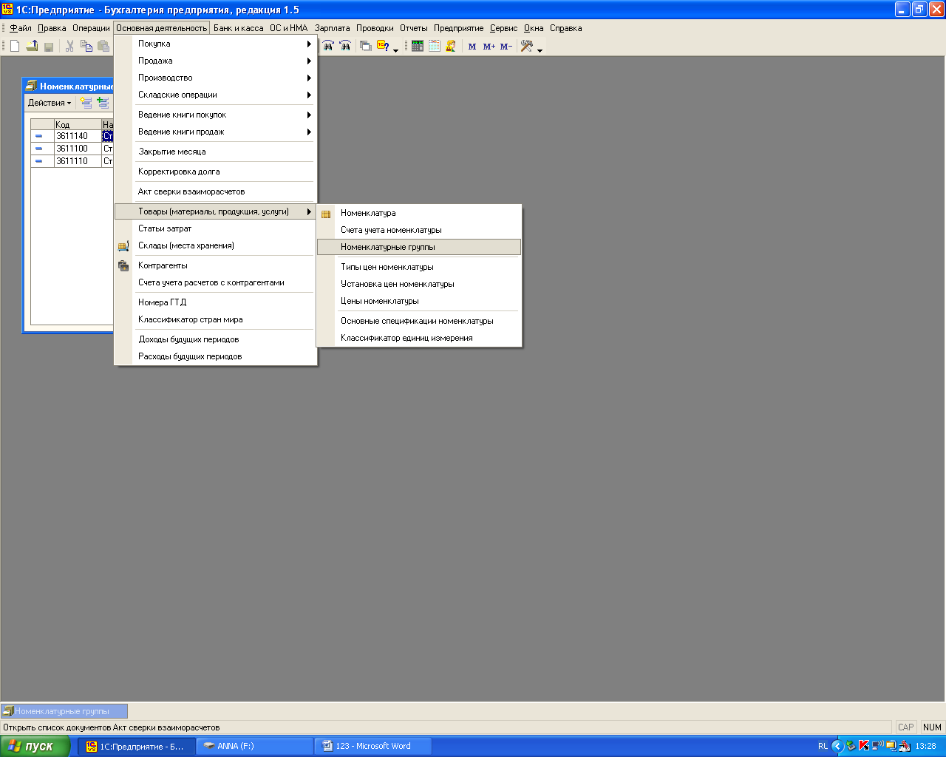Select Номенклатура menu entry
The height and width of the screenshot is (757, 946).
pos(419,213)
